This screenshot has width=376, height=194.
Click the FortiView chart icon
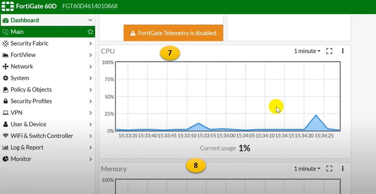point(6,55)
